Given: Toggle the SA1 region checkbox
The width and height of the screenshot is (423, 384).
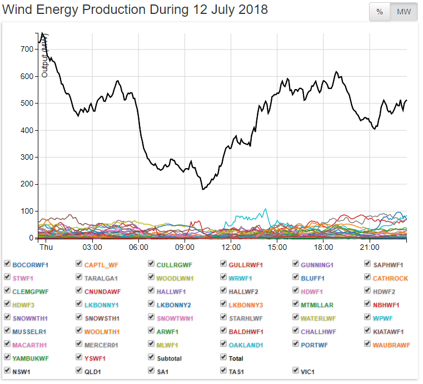Looking at the screenshot, I should click(152, 370).
